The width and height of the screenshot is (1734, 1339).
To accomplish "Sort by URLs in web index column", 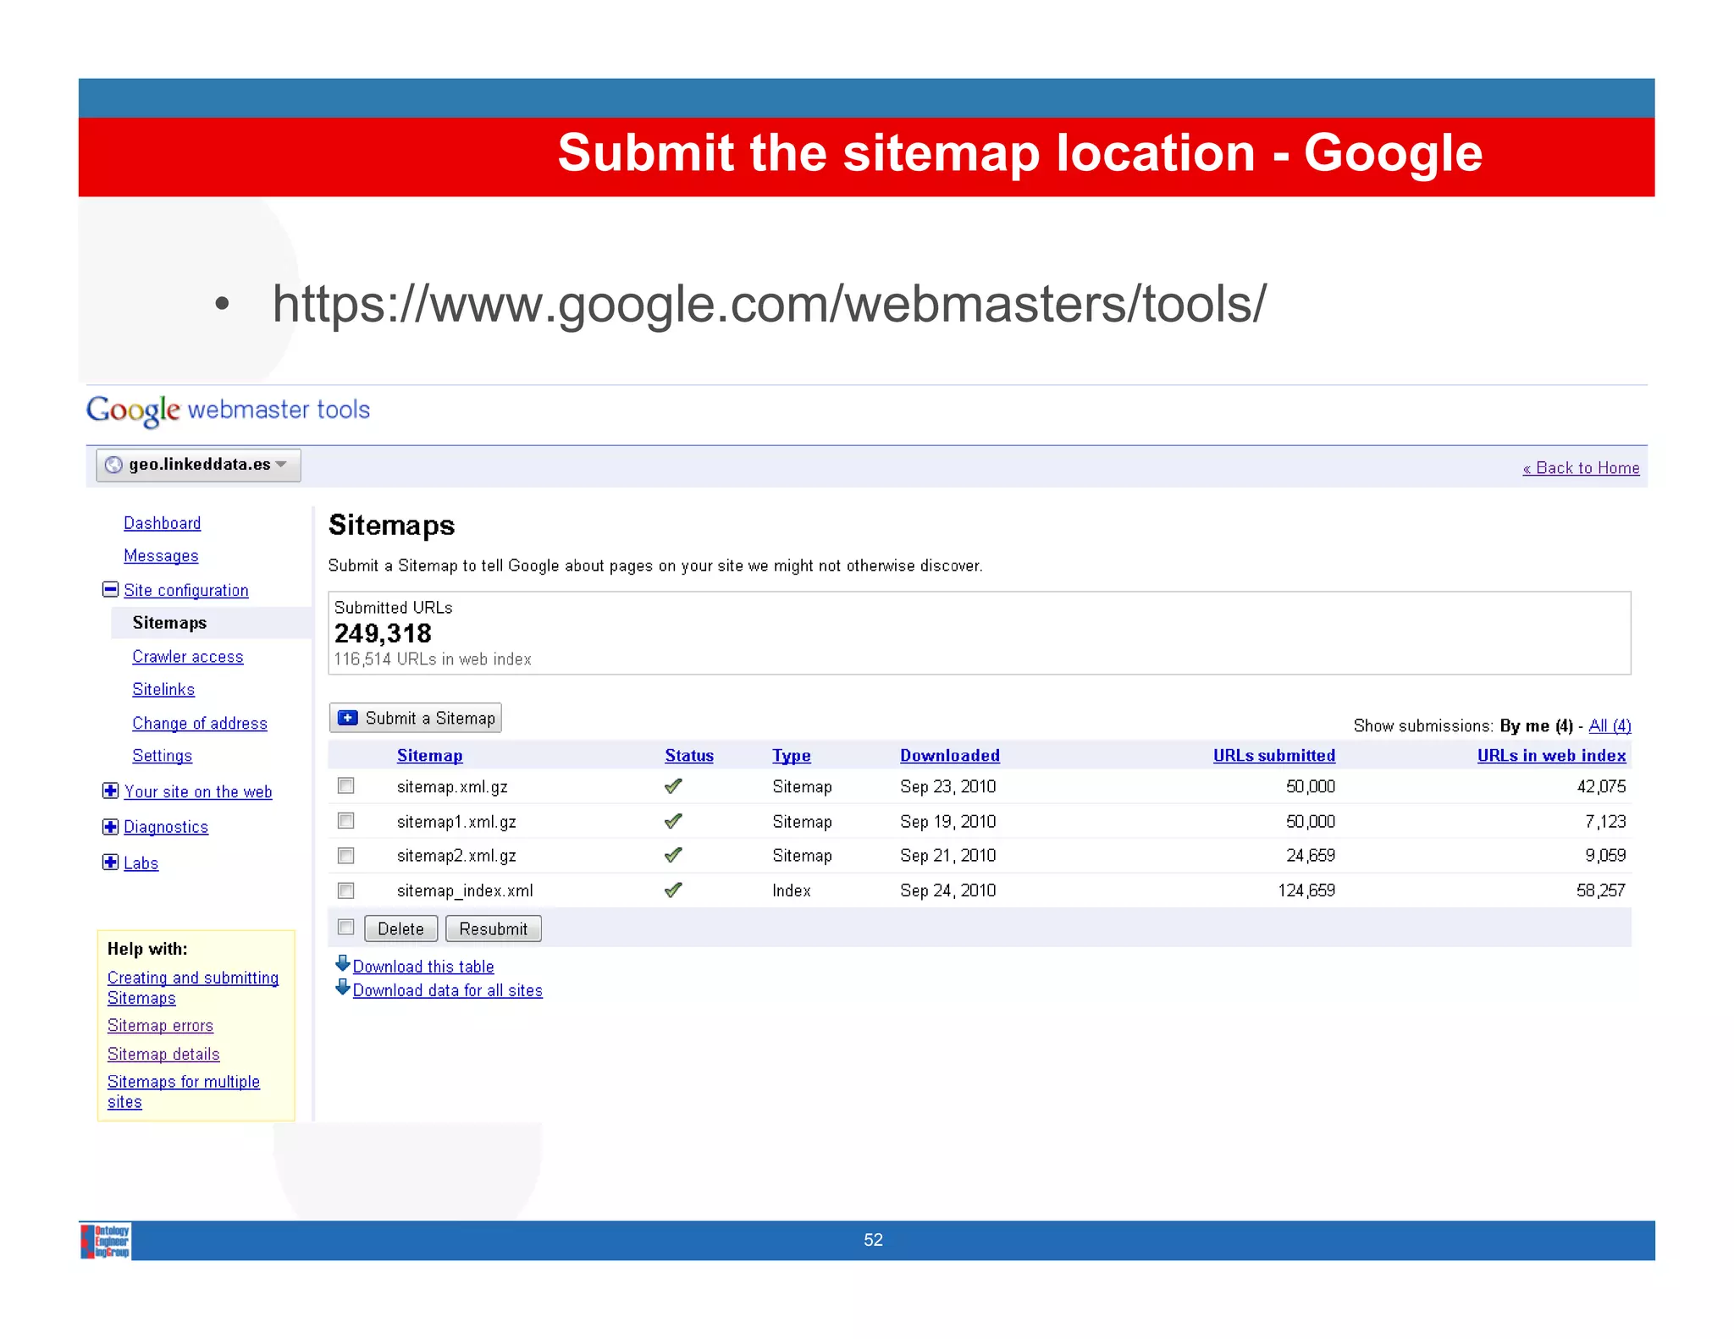I will (x=1552, y=756).
